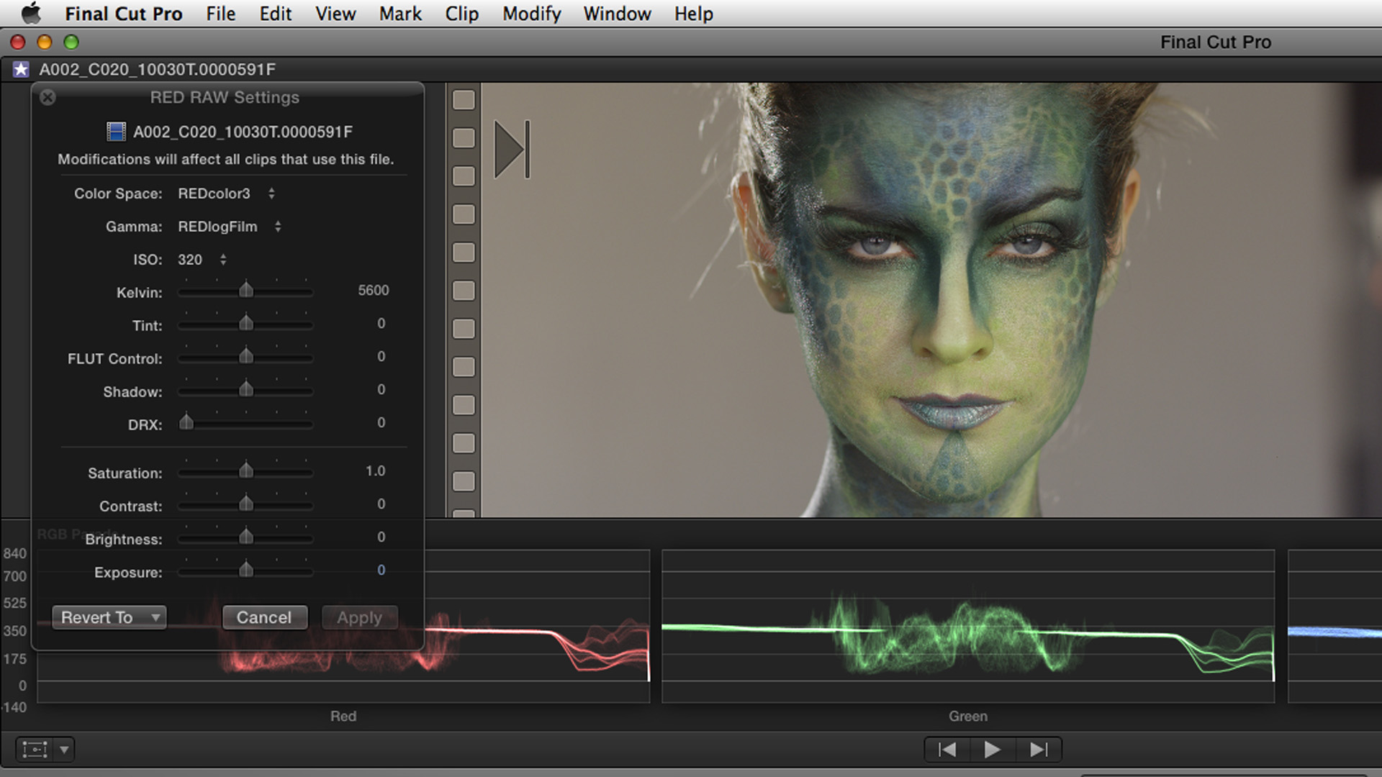Viewport: 1382px width, 777px height.
Task: Click the Red waveform in RGB Parade
Action: pyautogui.click(x=343, y=626)
